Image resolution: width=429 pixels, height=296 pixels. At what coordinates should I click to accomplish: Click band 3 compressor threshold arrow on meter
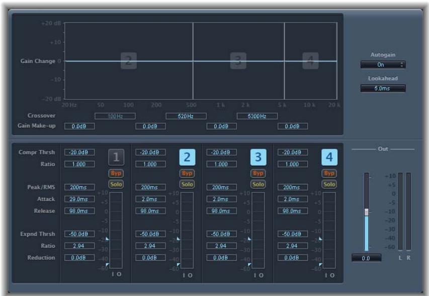(x=249, y=239)
